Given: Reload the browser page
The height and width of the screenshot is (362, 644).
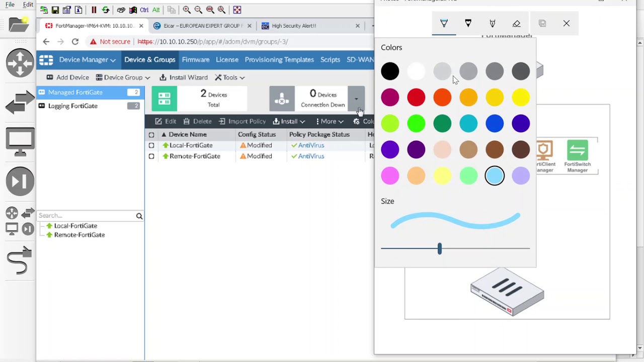Looking at the screenshot, I should 75,42.
